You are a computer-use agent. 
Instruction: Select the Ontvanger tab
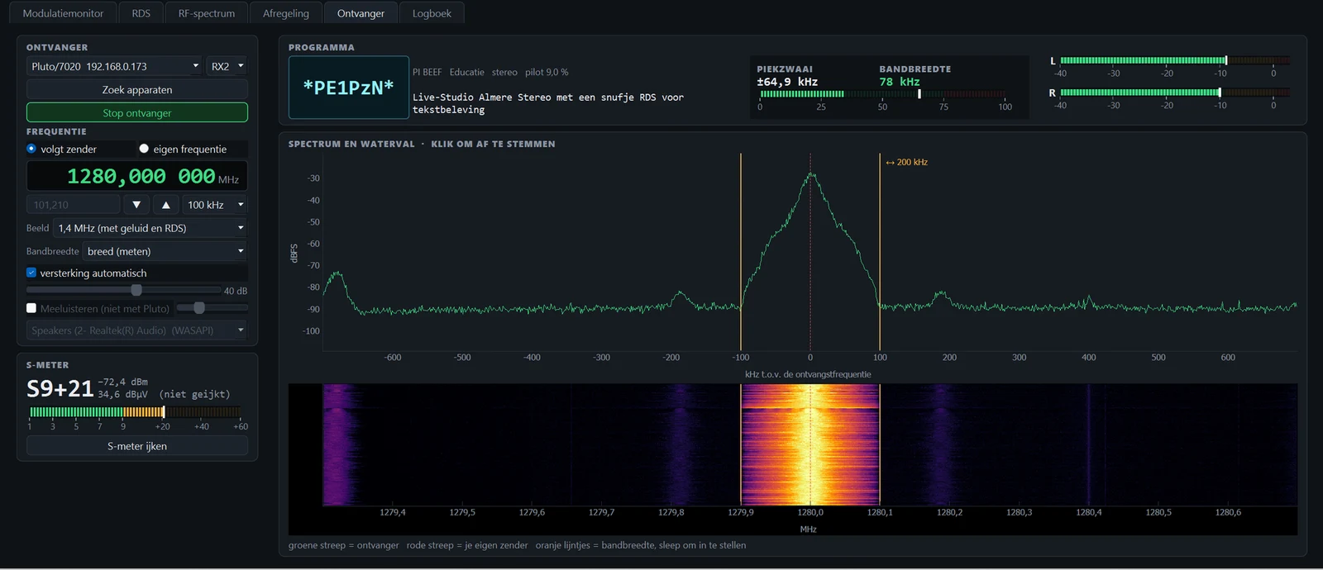tap(361, 13)
